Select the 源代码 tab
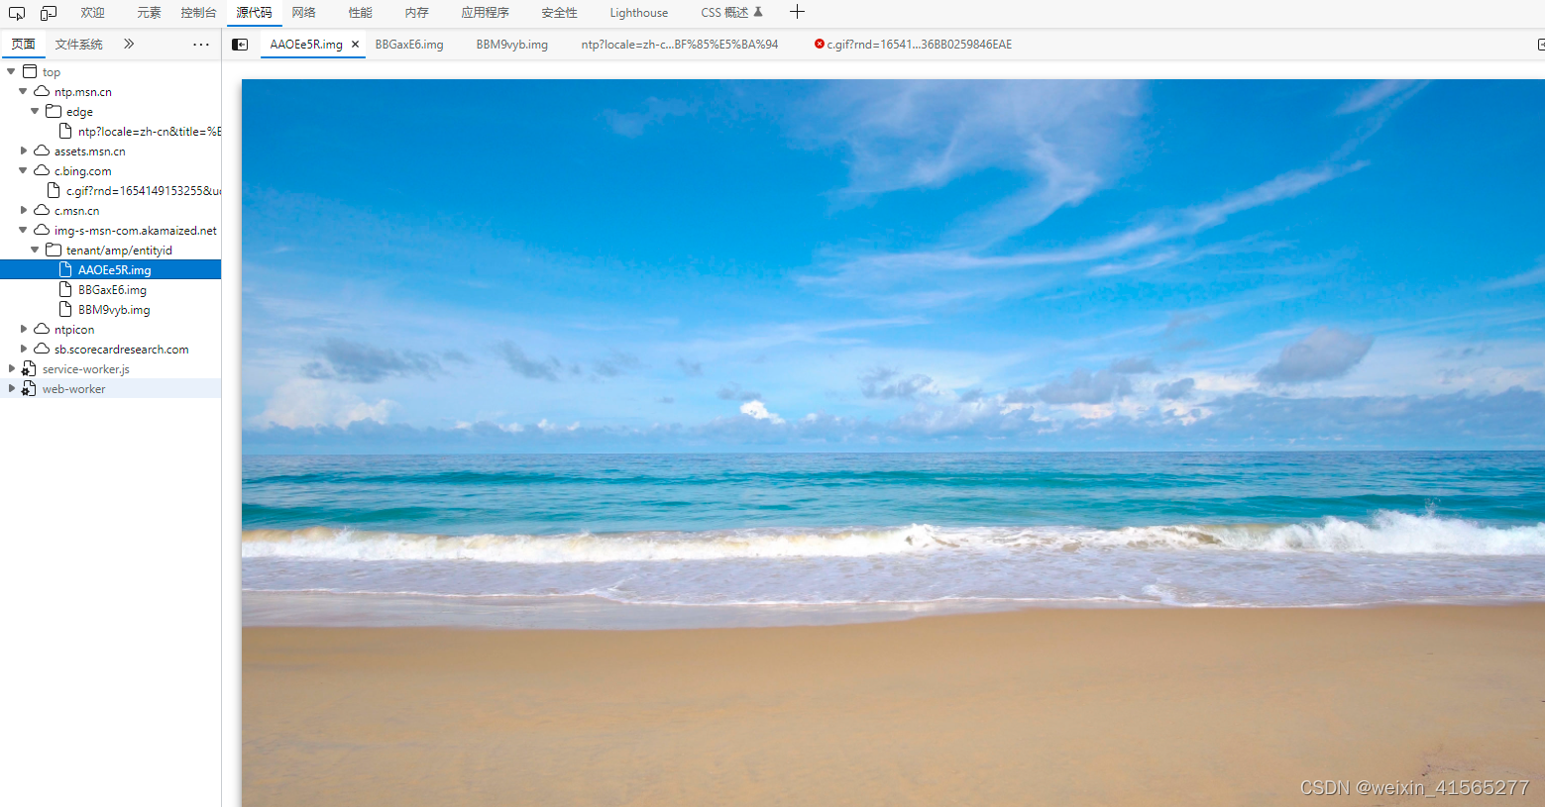This screenshot has height=807, width=1545. 254,13
